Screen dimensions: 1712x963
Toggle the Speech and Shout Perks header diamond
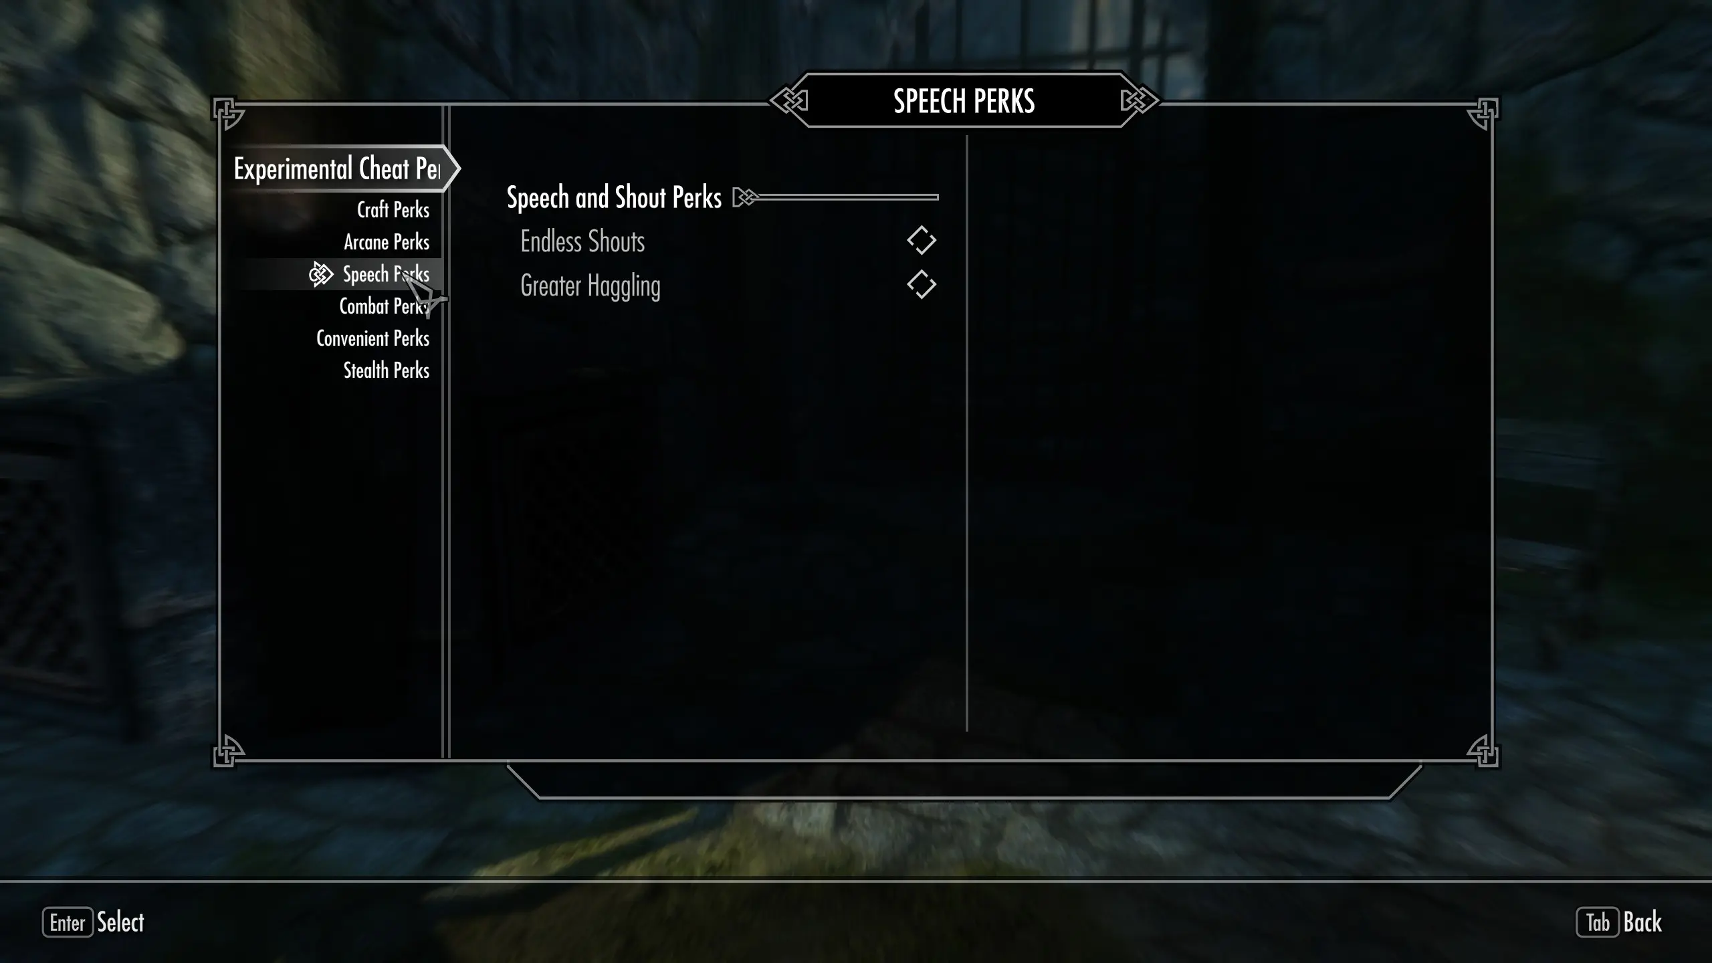coord(744,197)
